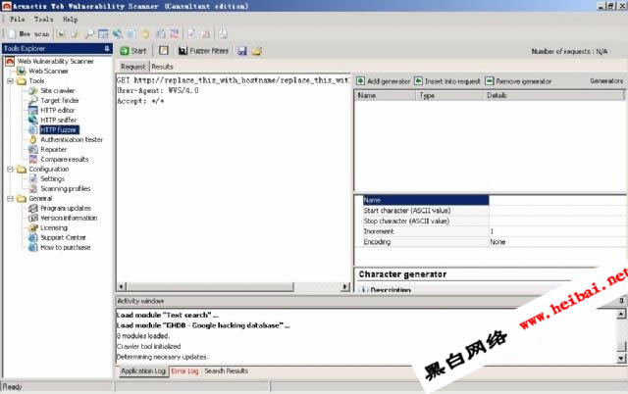628x394 pixels.
Task: Select Site crawler in Tools Explorer
Action: pos(59,90)
